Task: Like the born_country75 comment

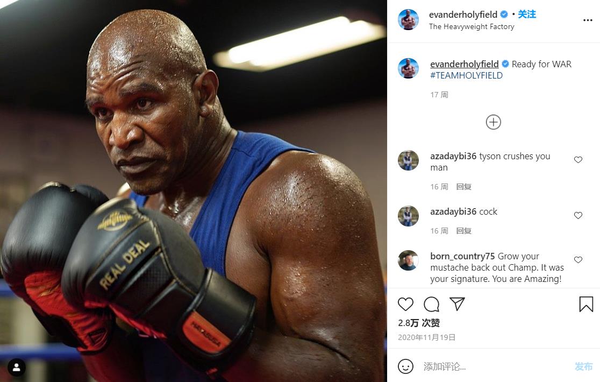Action: (x=578, y=260)
